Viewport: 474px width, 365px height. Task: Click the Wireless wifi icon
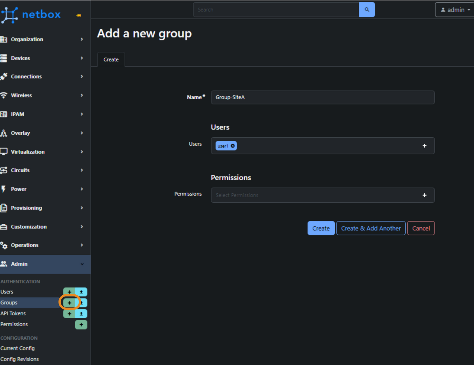(4, 95)
